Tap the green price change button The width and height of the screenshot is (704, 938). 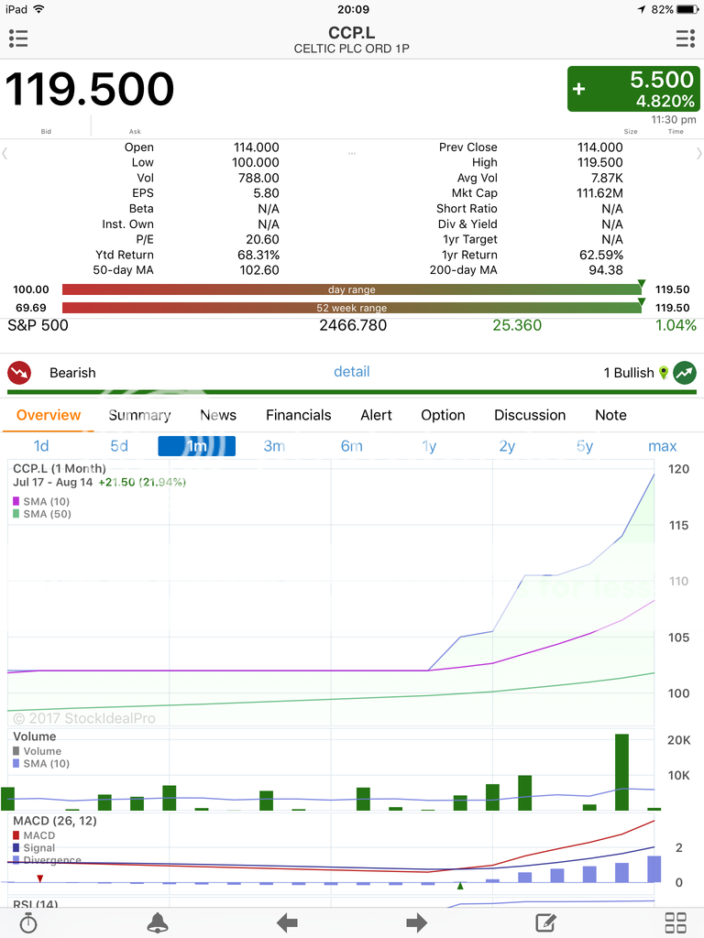coord(633,89)
